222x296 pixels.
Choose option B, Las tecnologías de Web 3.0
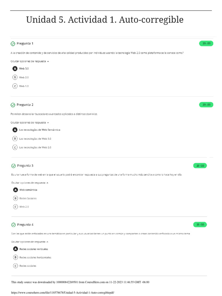pos(15,139)
